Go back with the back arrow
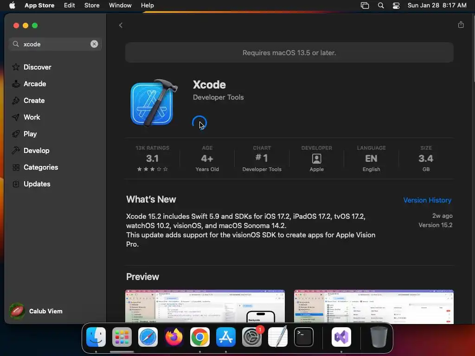The image size is (475, 356). point(121,25)
